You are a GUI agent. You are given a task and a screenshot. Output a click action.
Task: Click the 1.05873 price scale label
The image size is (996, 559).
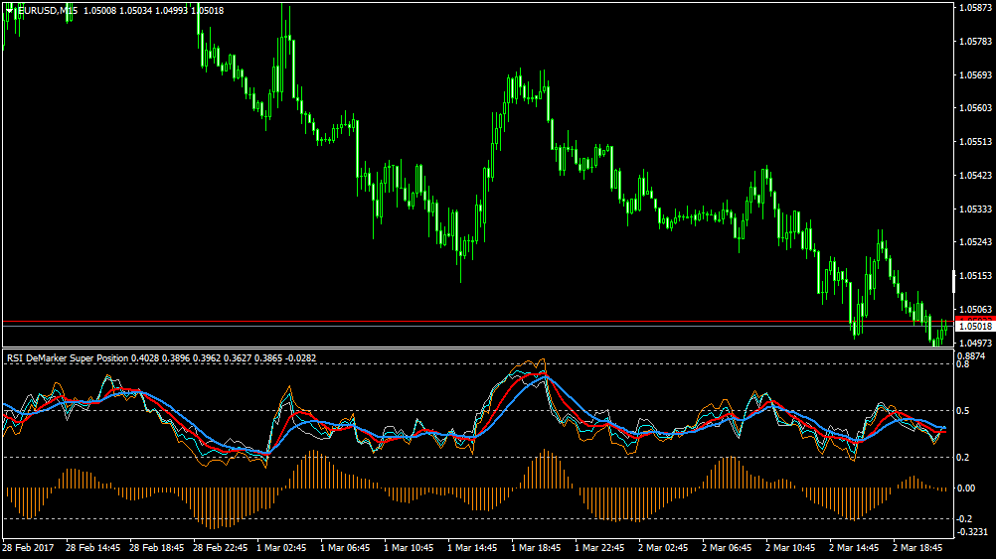[x=975, y=8]
